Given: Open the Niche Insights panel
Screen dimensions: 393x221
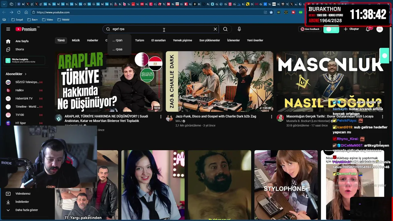Looking at the screenshot, I should pos(25,60).
